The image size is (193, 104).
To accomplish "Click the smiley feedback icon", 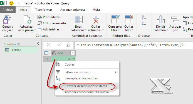I will (x=11, y=3).
